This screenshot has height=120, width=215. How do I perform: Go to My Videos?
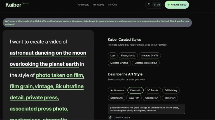pos(99,5)
